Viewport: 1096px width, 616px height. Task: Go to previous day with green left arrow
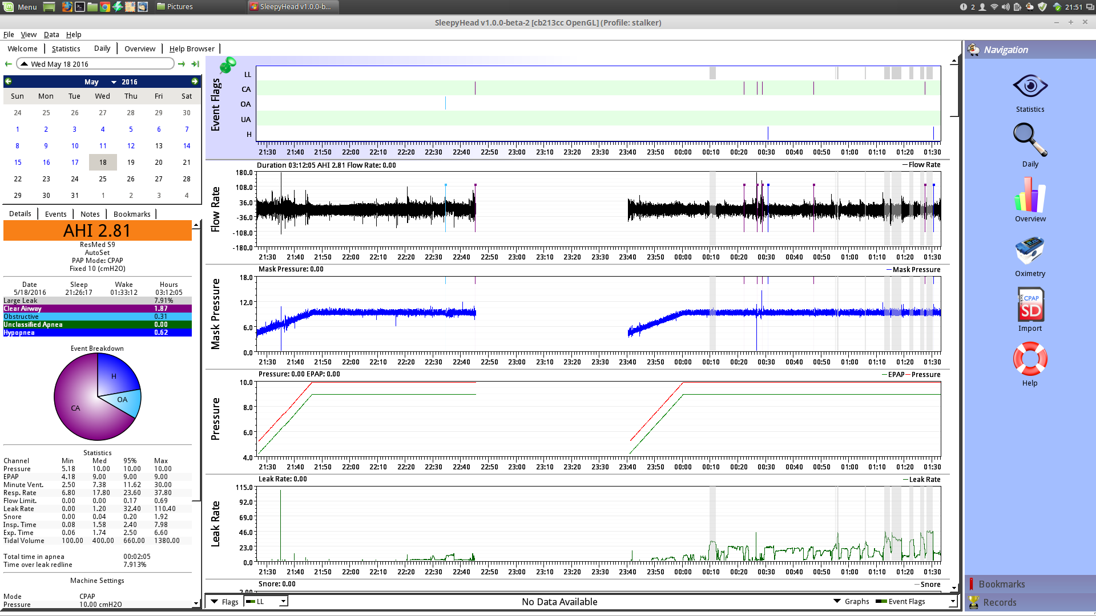point(9,64)
